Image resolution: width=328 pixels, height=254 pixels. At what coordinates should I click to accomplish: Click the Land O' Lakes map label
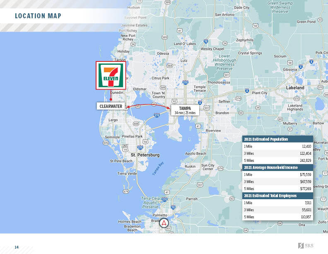click(185, 44)
